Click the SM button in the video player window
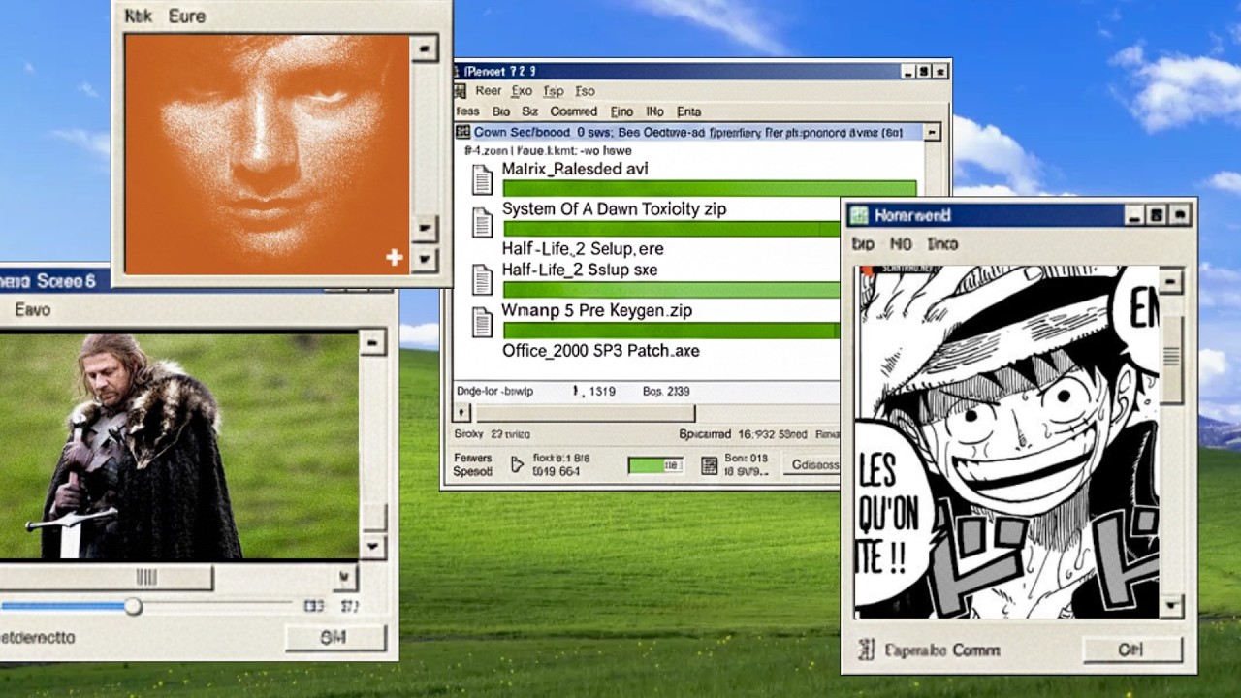Viewport: 1241px width, 698px height. (x=334, y=637)
